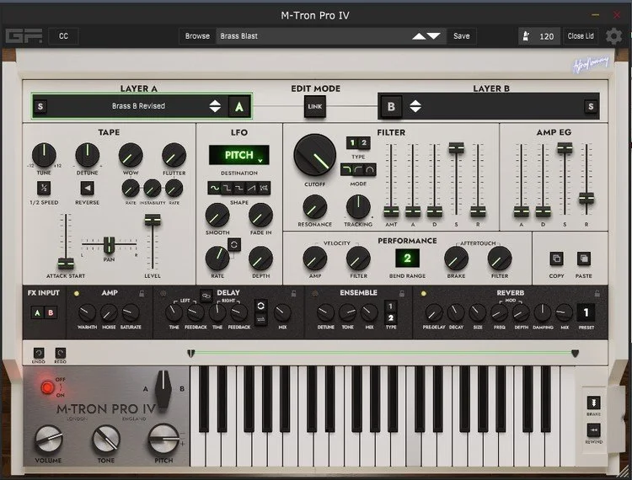Click the Attack Start slider handle
Image resolution: width=632 pixels, height=480 pixels.
(x=66, y=264)
